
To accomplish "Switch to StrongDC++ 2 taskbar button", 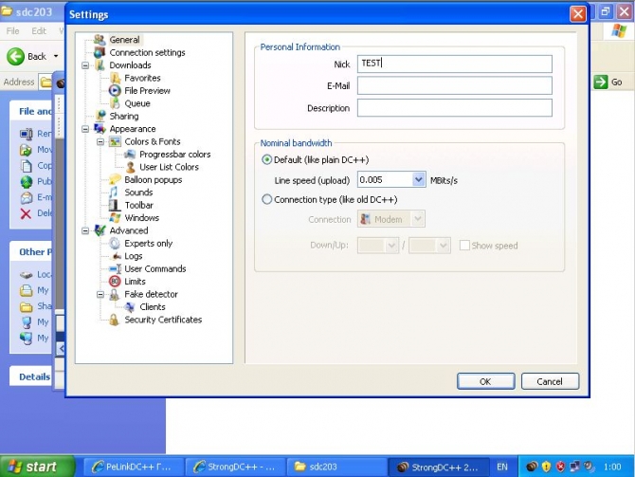I will pyautogui.click(x=438, y=467).
